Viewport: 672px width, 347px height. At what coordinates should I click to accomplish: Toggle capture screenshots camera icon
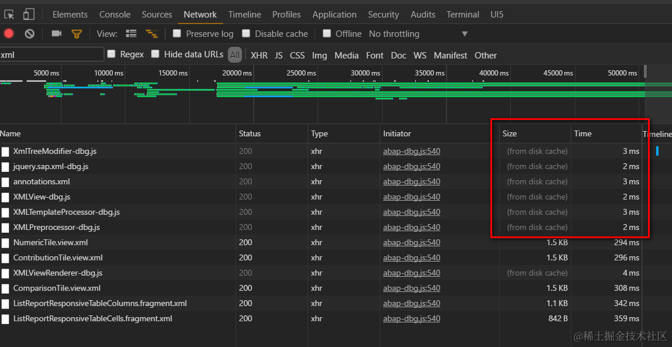pos(57,33)
